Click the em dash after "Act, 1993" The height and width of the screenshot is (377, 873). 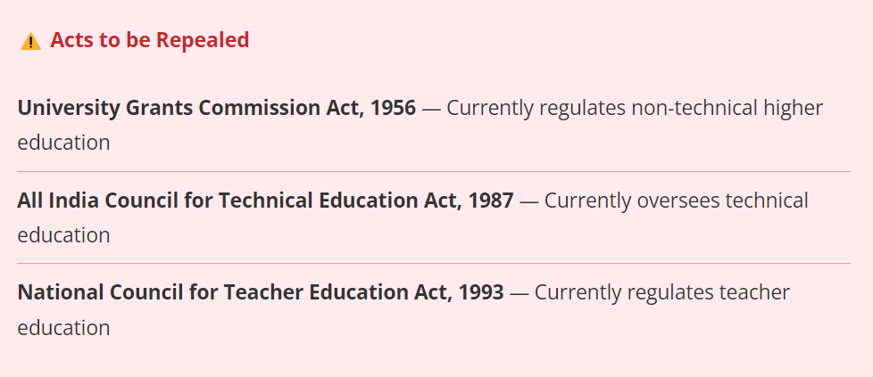520,292
